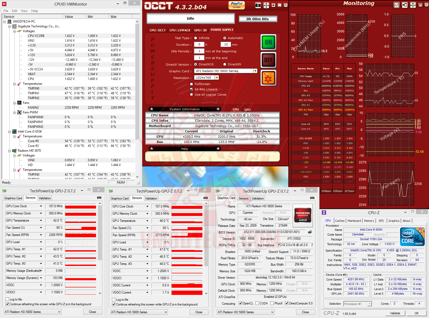The image size is (429, 318).
Task: Click the Bus Interface question mark in GPU-Z
Action: 312,245
